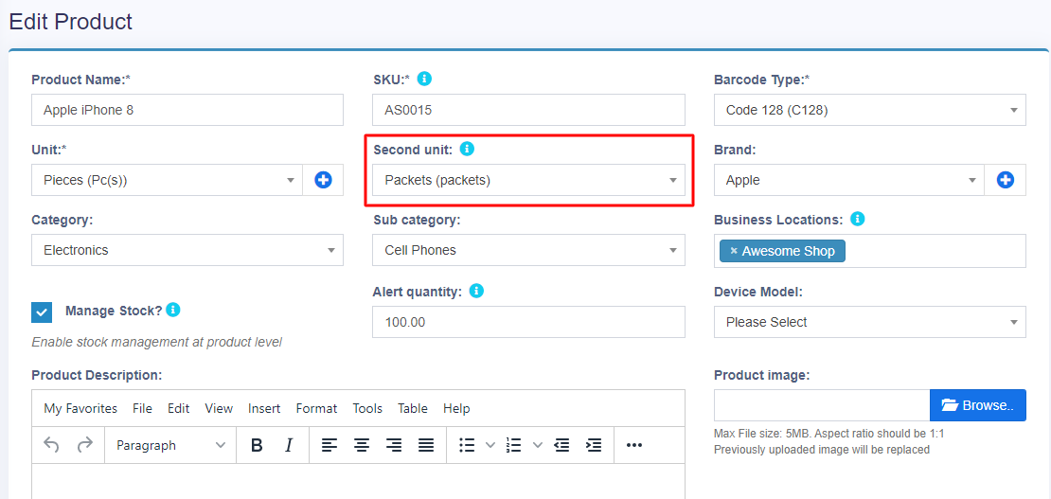Image resolution: width=1051 pixels, height=499 pixels.
Task: Open the Paragraph style dropdown
Action: pos(170,445)
